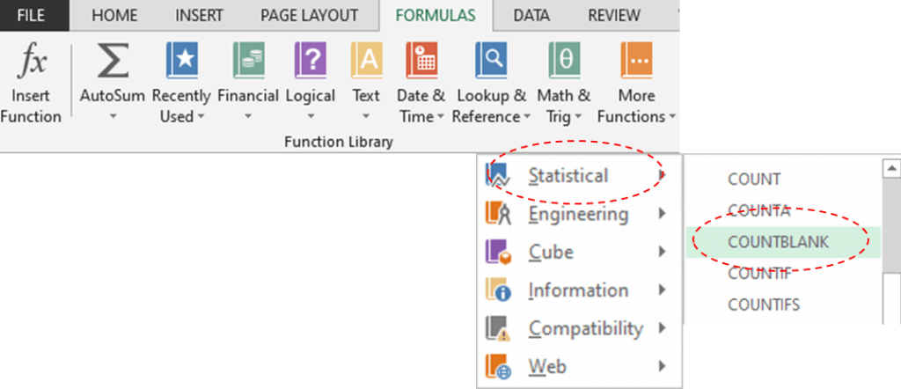The width and height of the screenshot is (901, 389).
Task: Click the Compatibility warning icon
Action: 498,328
